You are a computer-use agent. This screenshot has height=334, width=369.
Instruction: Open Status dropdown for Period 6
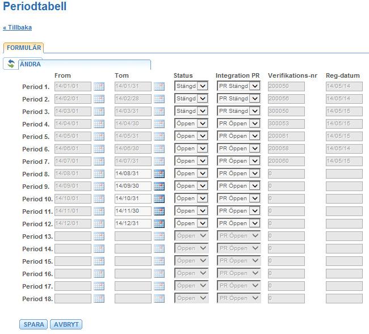click(191, 149)
